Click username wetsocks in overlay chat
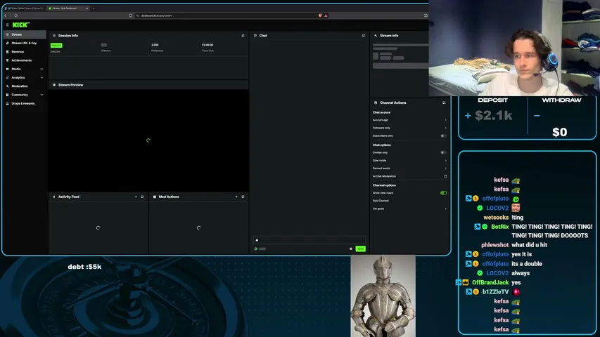Image resolution: width=600 pixels, height=337 pixels. tap(496, 218)
